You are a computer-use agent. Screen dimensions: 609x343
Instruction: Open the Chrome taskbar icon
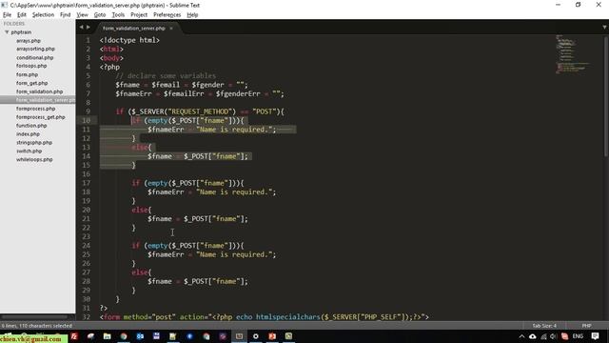[124, 336]
